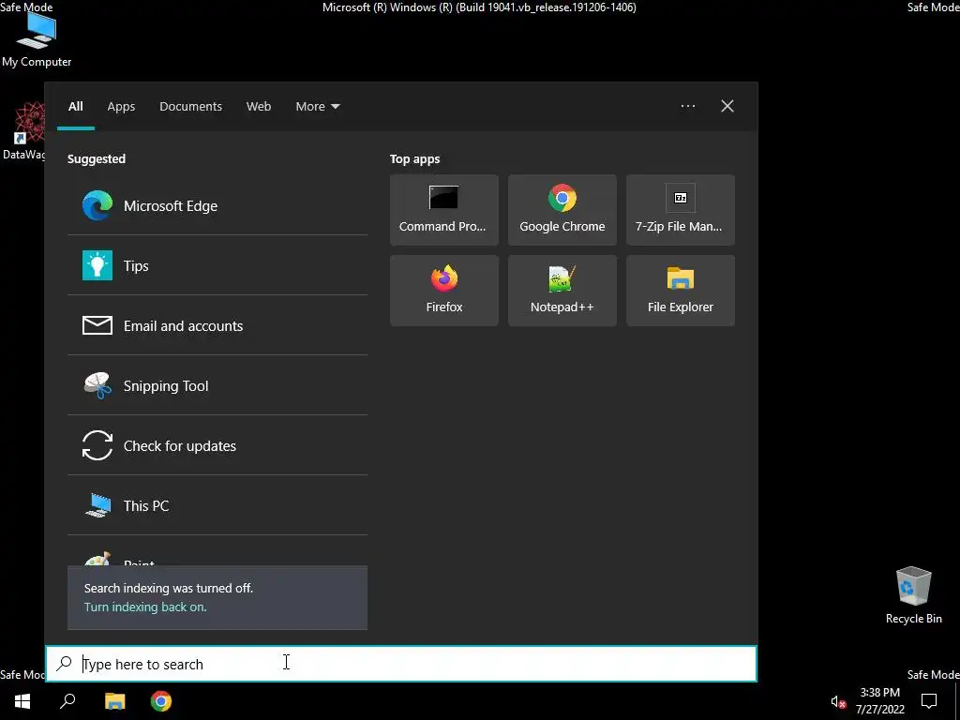Click Turn indexing back on link
960x720 pixels.
pos(145,607)
